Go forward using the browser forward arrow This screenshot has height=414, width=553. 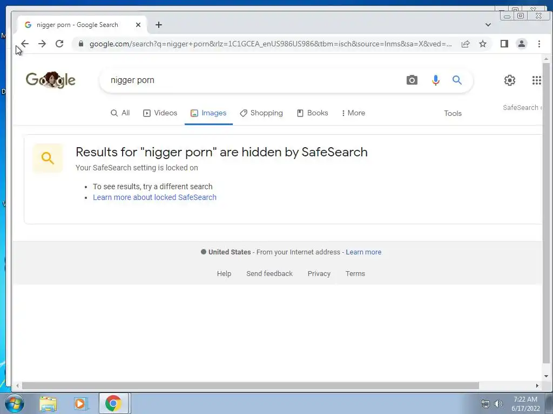[42, 44]
